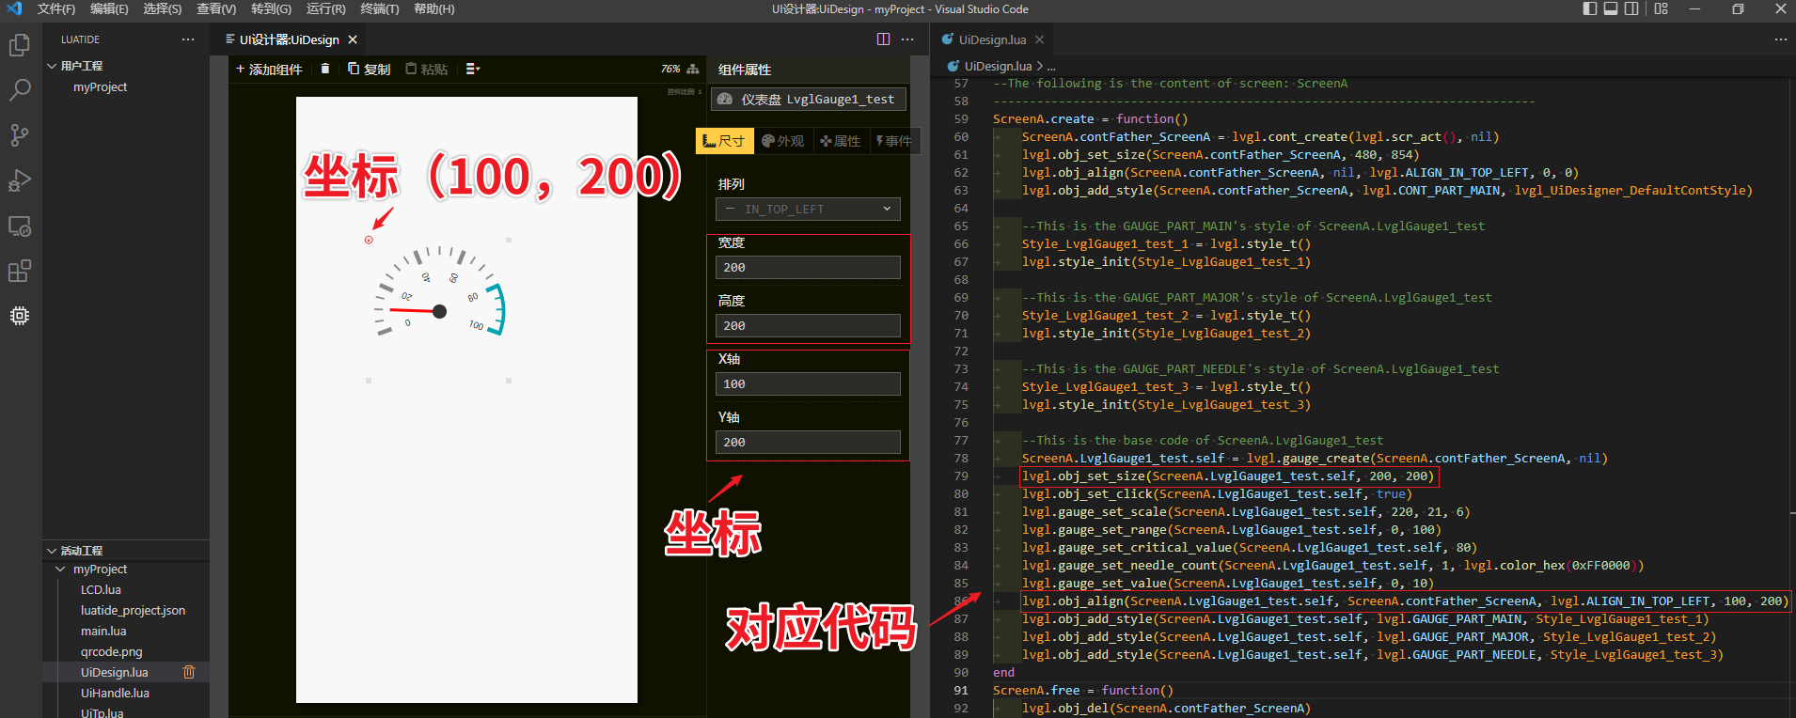Image resolution: width=1796 pixels, height=718 pixels.
Task: Click the 添加组件 button
Action: click(269, 69)
